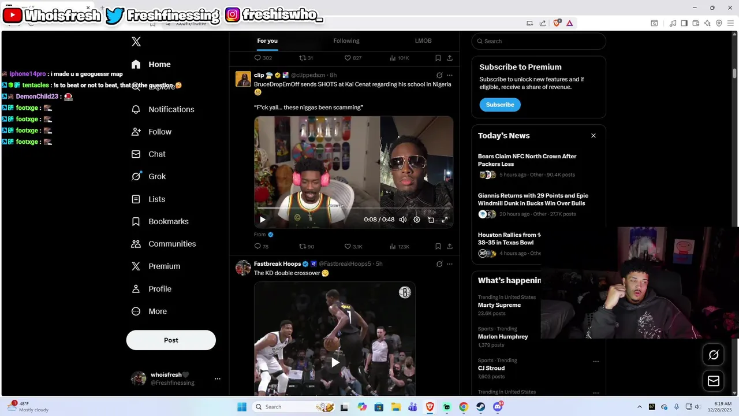Open the Follow page in sidebar

tap(151, 132)
